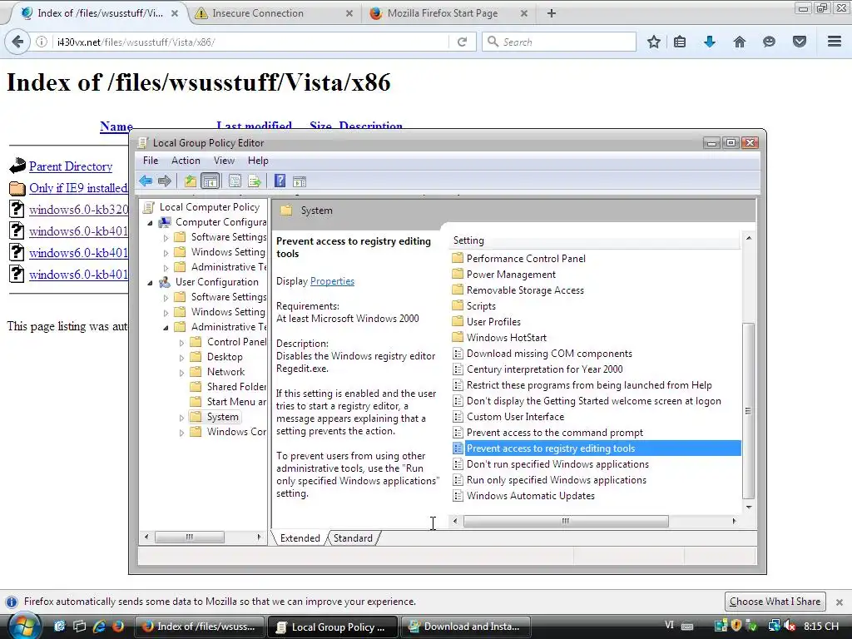Open the Firefox bookmarks list icon

click(680, 42)
